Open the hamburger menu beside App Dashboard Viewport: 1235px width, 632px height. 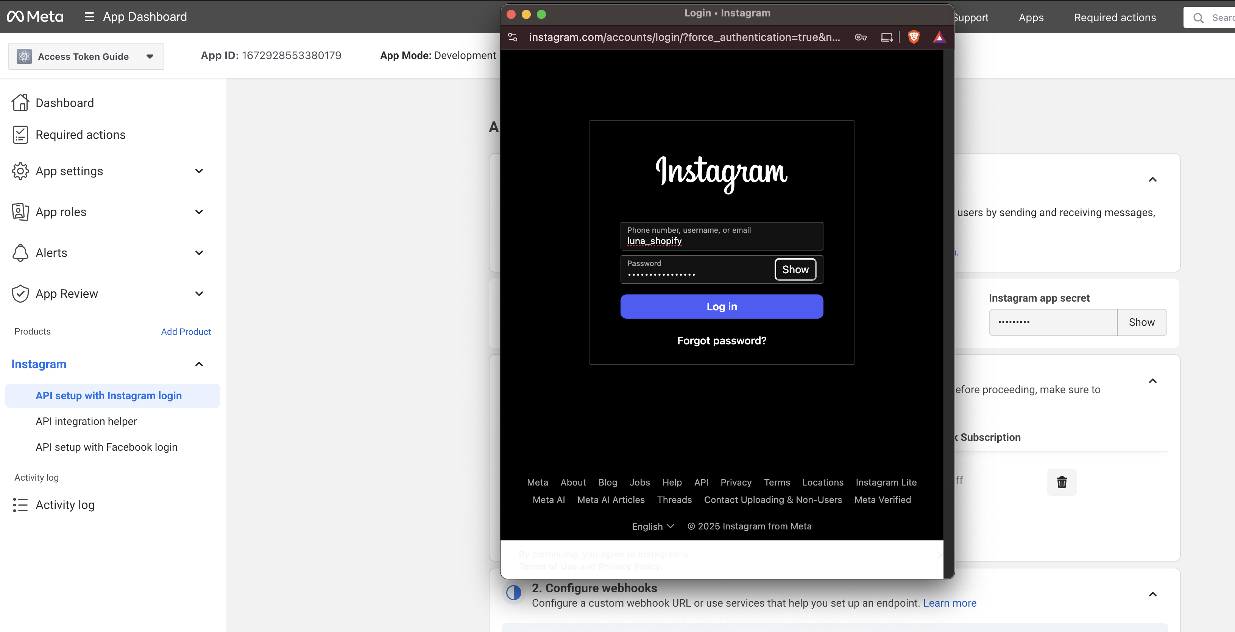pyautogui.click(x=89, y=17)
